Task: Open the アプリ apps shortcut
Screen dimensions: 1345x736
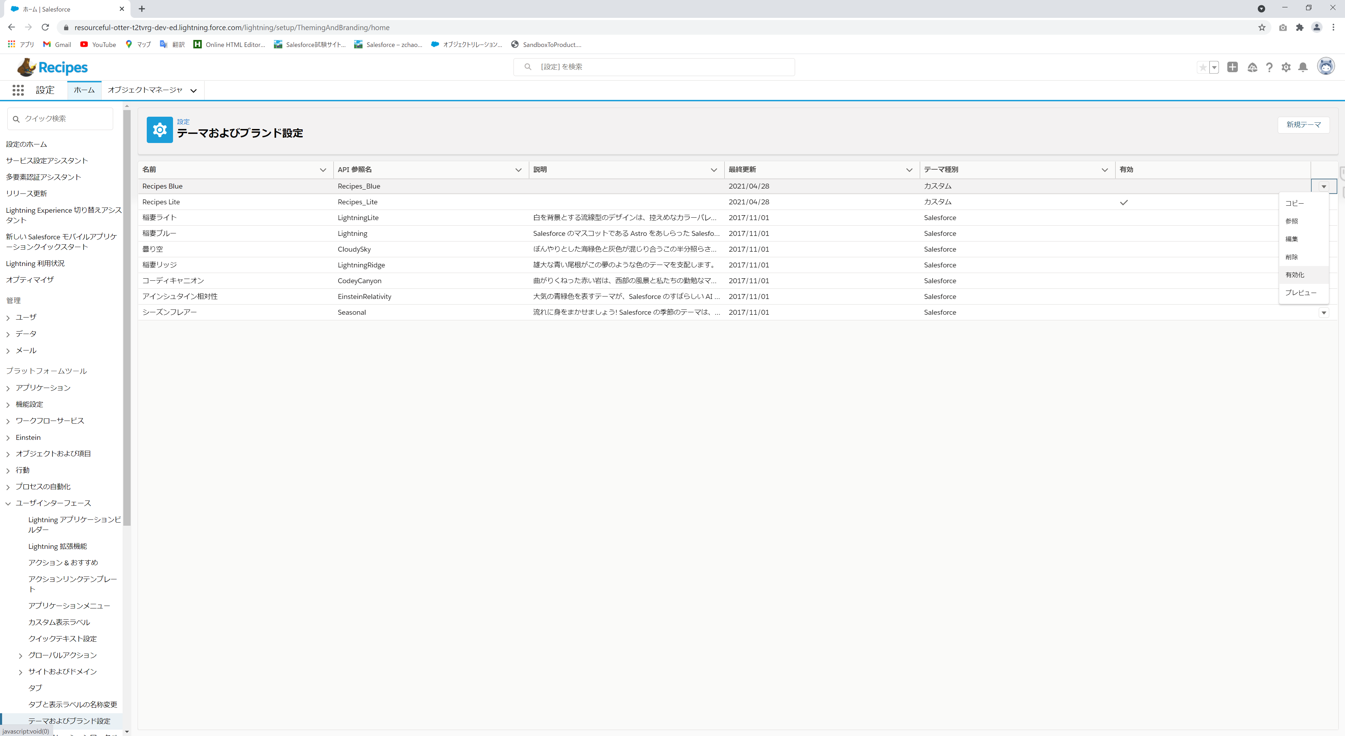Action: click(x=21, y=45)
